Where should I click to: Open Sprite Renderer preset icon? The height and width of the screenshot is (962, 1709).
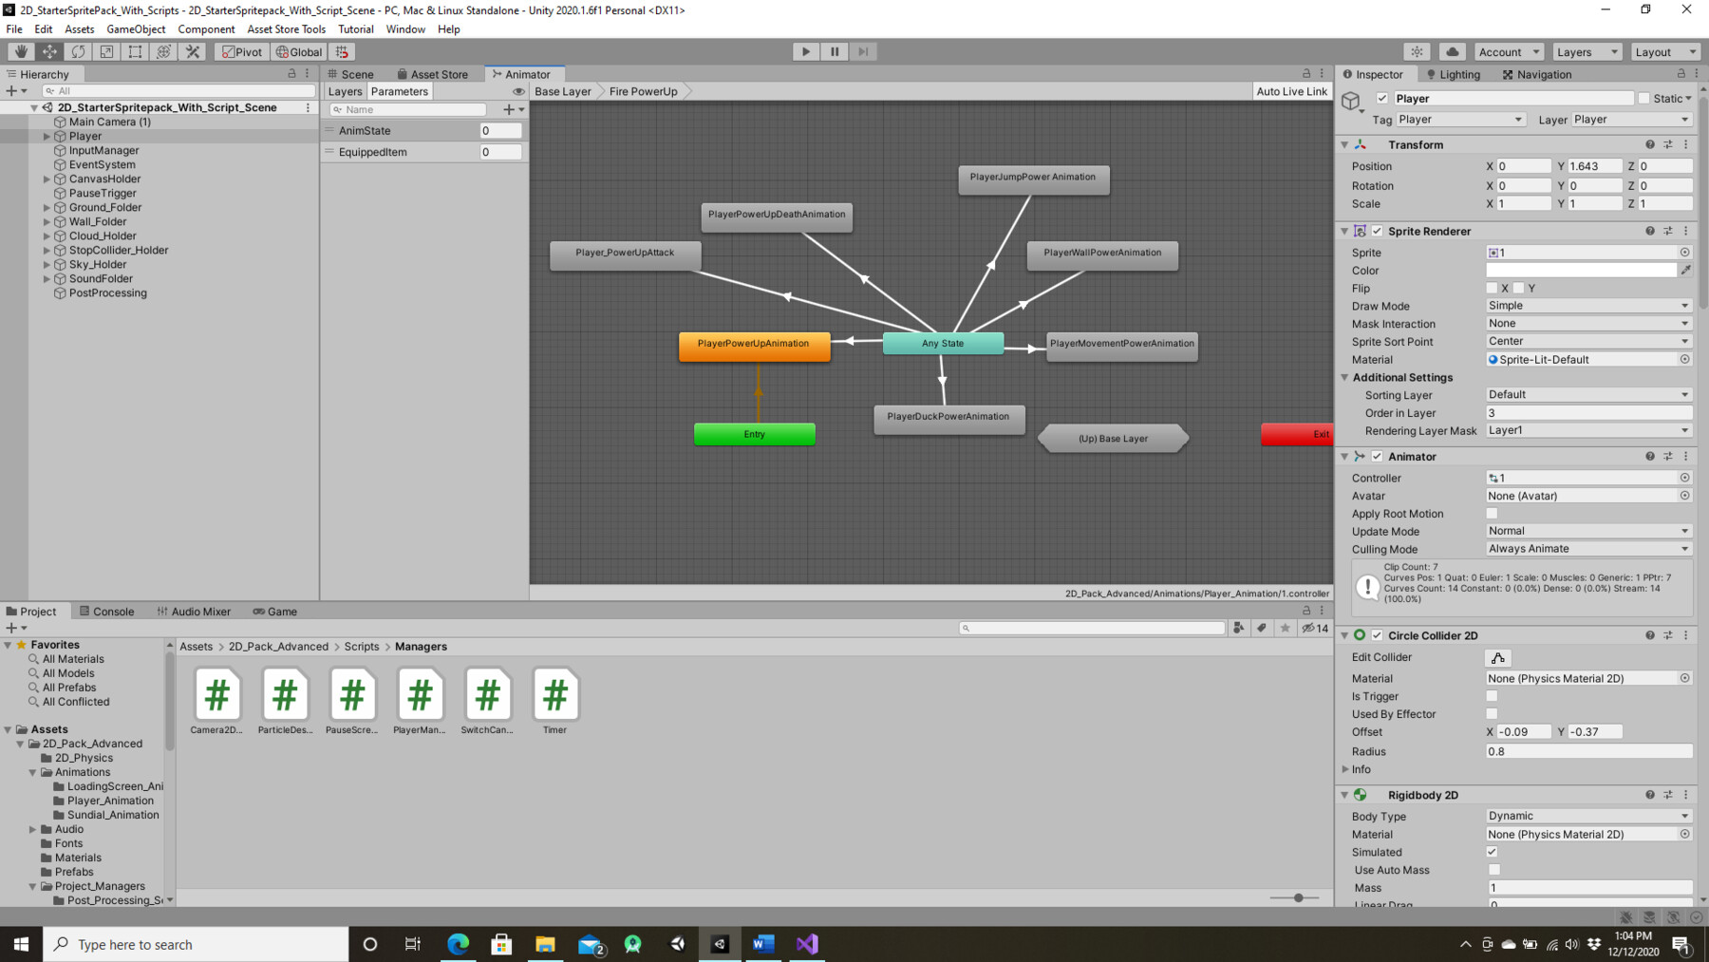(x=1668, y=231)
